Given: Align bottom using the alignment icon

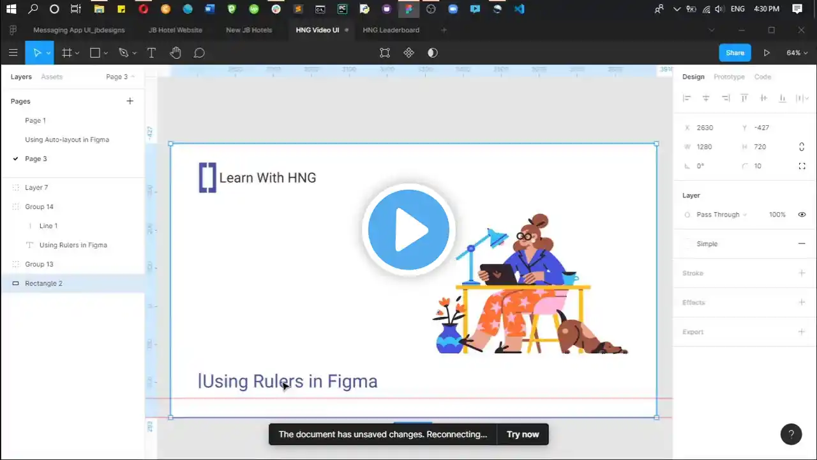Looking at the screenshot, I should pos(783,98).
